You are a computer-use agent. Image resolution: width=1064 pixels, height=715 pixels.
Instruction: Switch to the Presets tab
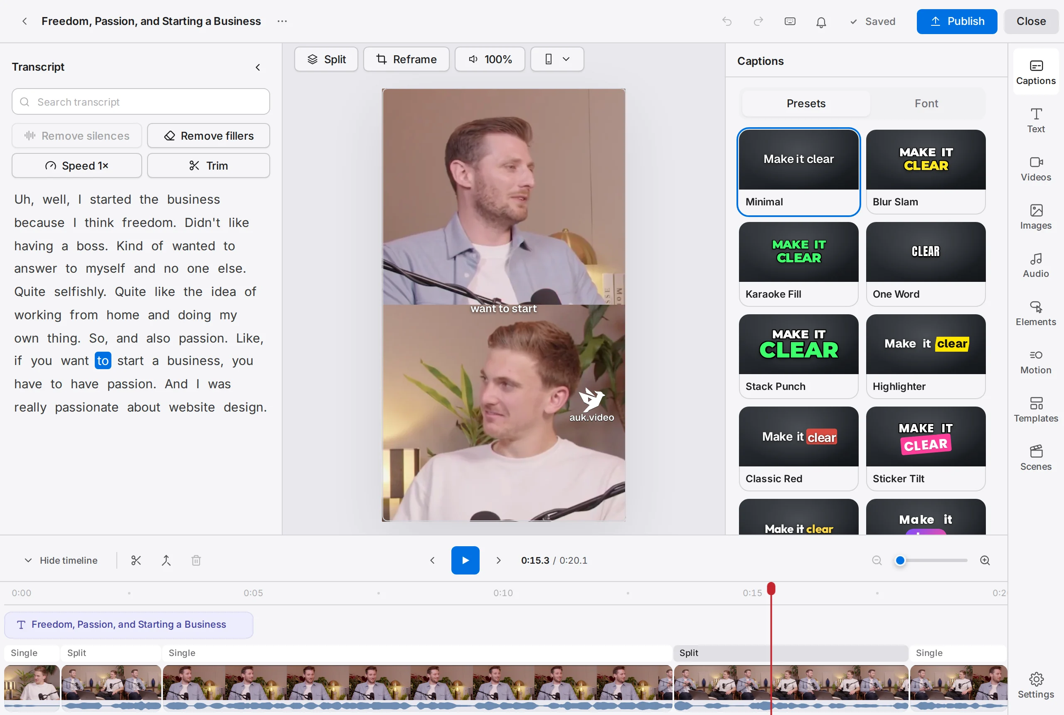805,103
